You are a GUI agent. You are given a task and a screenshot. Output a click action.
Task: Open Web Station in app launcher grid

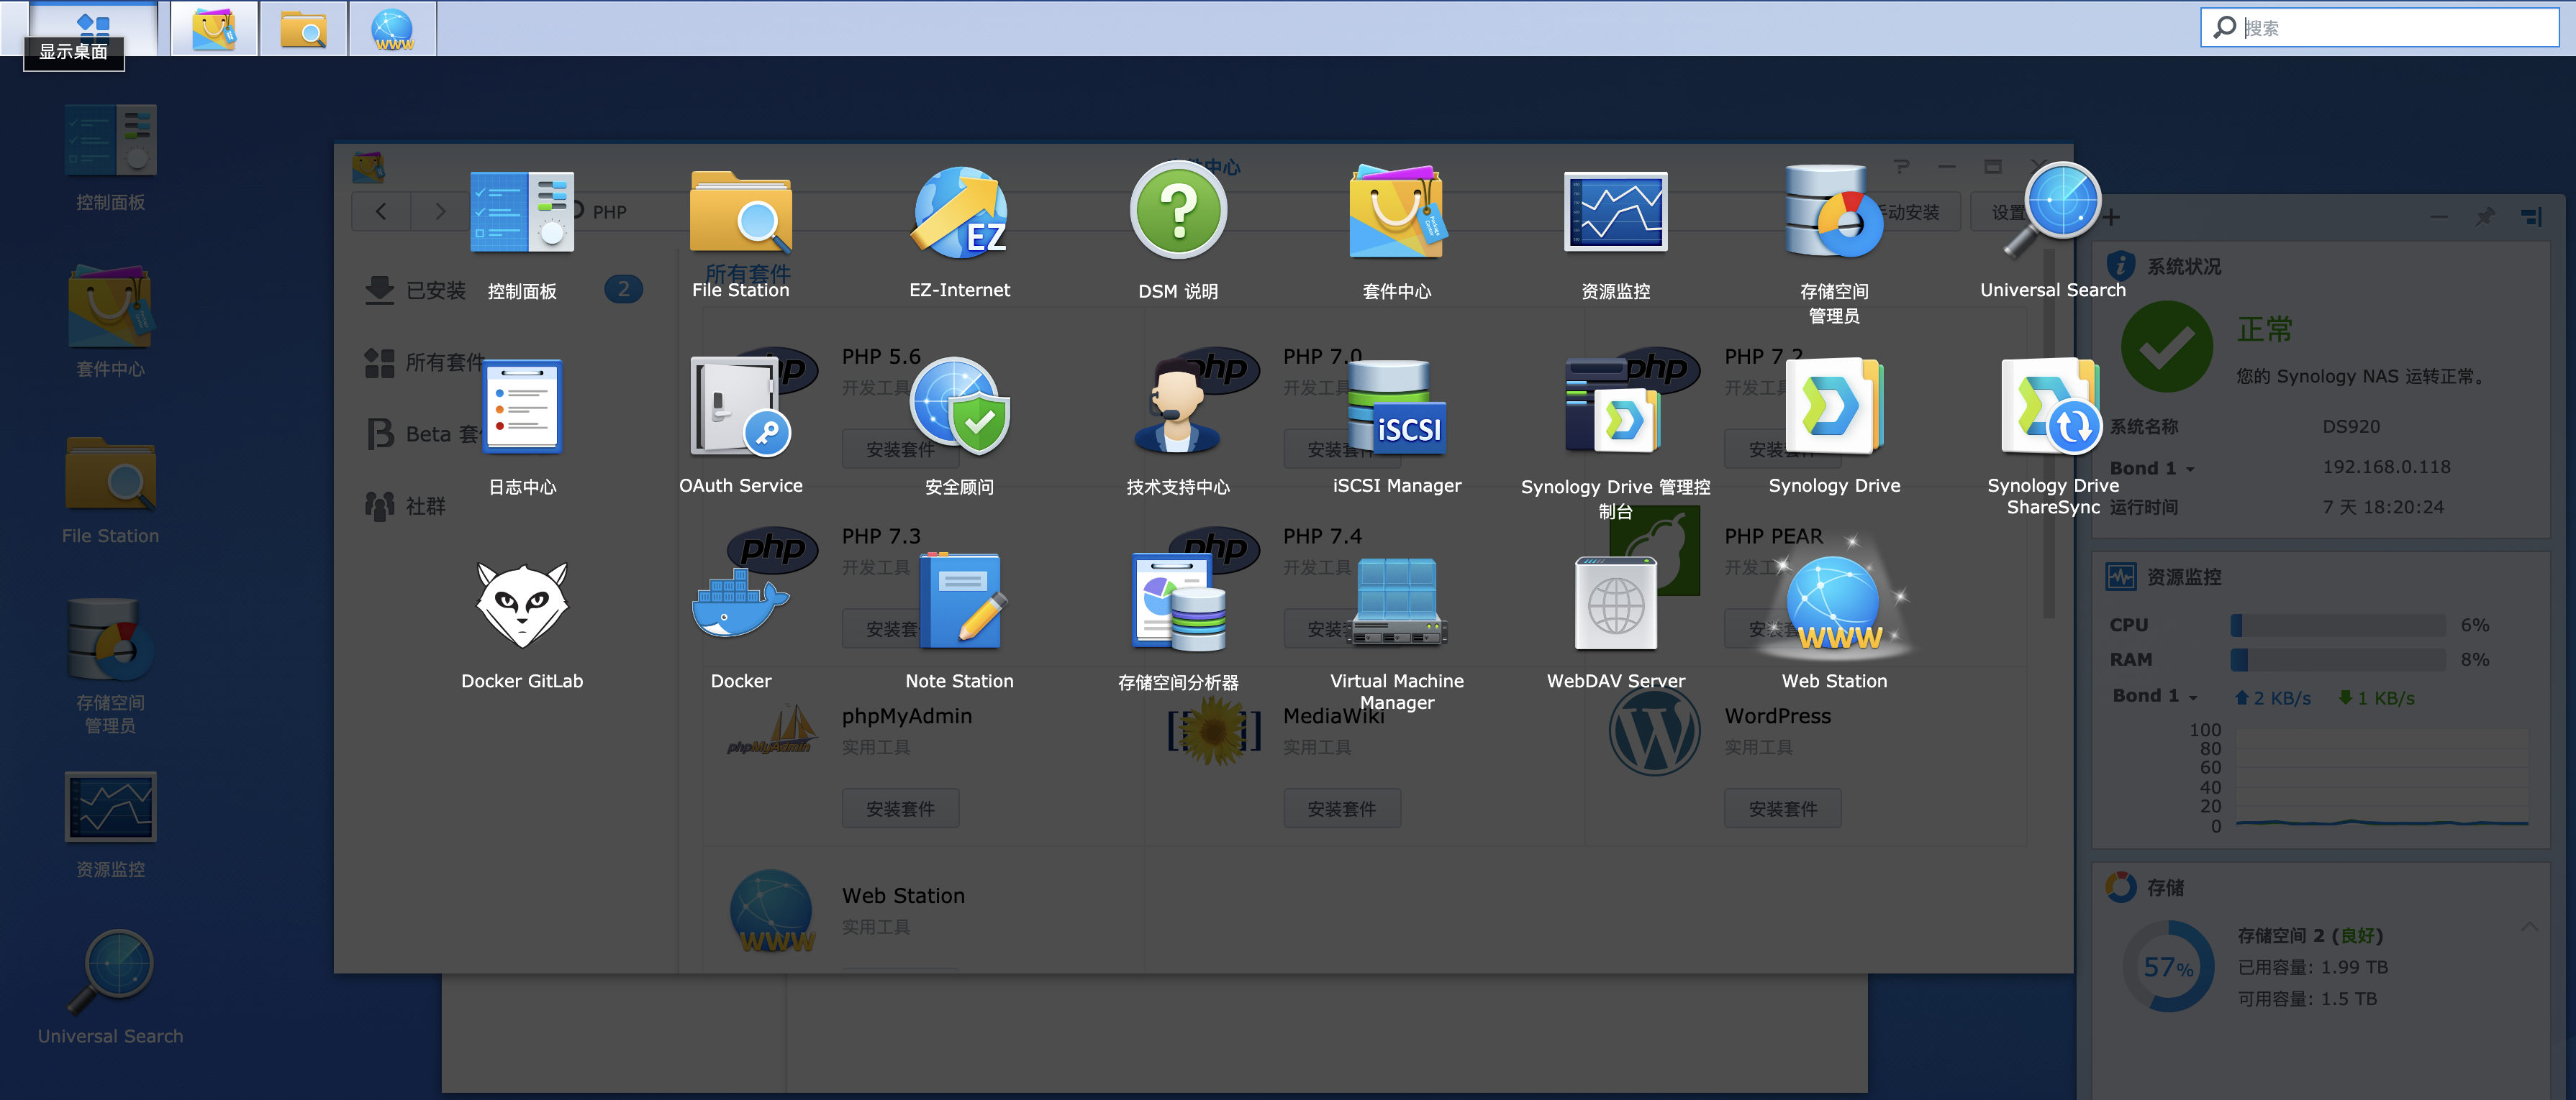[x=1834, y=602]
